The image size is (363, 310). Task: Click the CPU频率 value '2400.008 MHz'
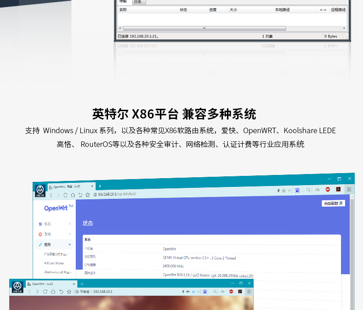173,266
